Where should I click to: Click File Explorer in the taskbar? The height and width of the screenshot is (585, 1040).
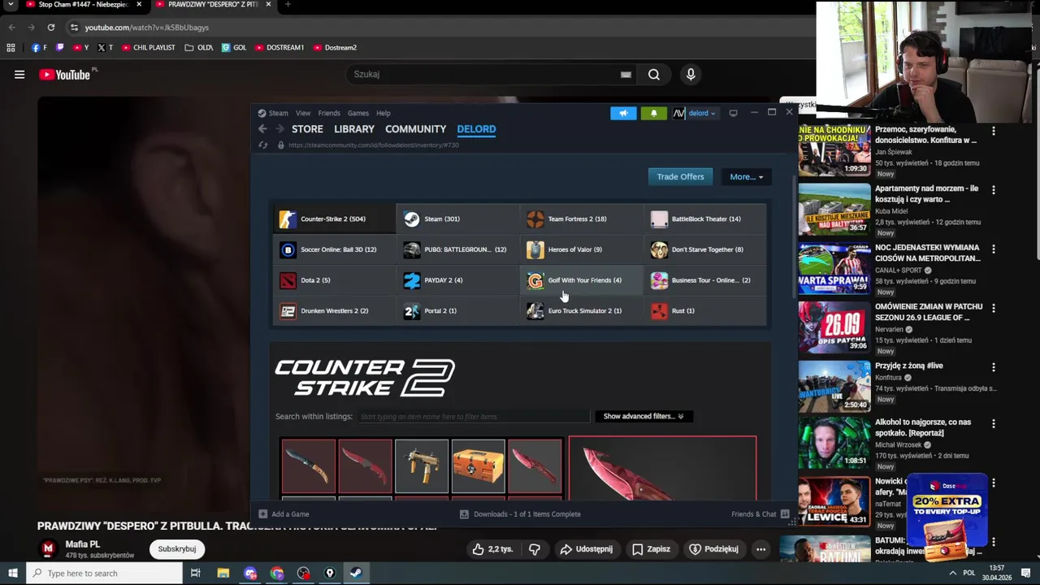(x=223, y=573)
